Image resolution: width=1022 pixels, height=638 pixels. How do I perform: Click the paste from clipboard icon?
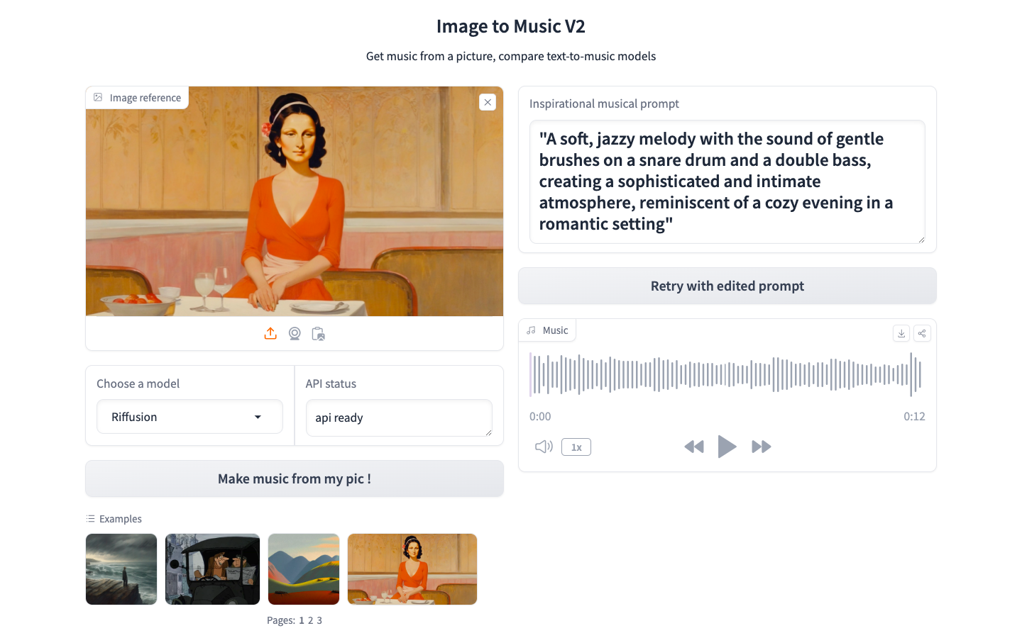coord(318,333)
